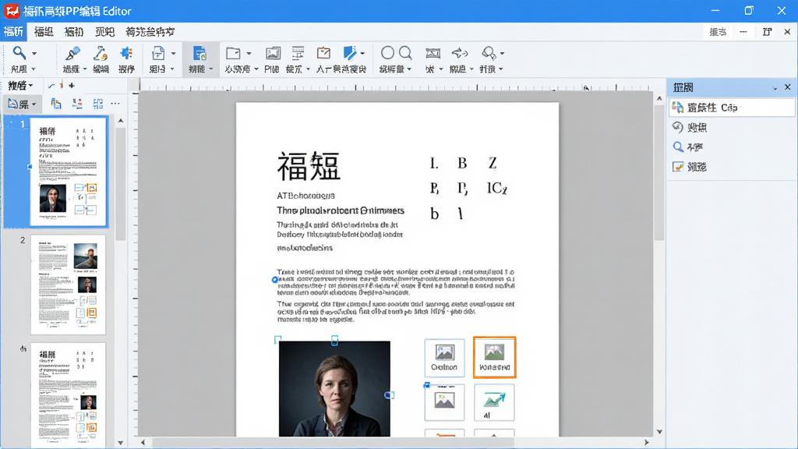Click the horizontal scrollbar right arrow
Image resolution: width=798 pixels, height=449 pixels.
point(646,443)
